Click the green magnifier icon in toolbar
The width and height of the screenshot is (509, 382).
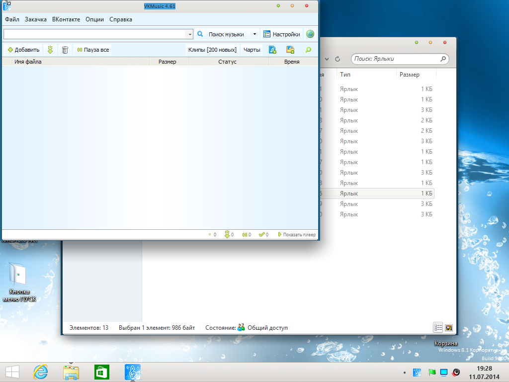pos(308,50)
